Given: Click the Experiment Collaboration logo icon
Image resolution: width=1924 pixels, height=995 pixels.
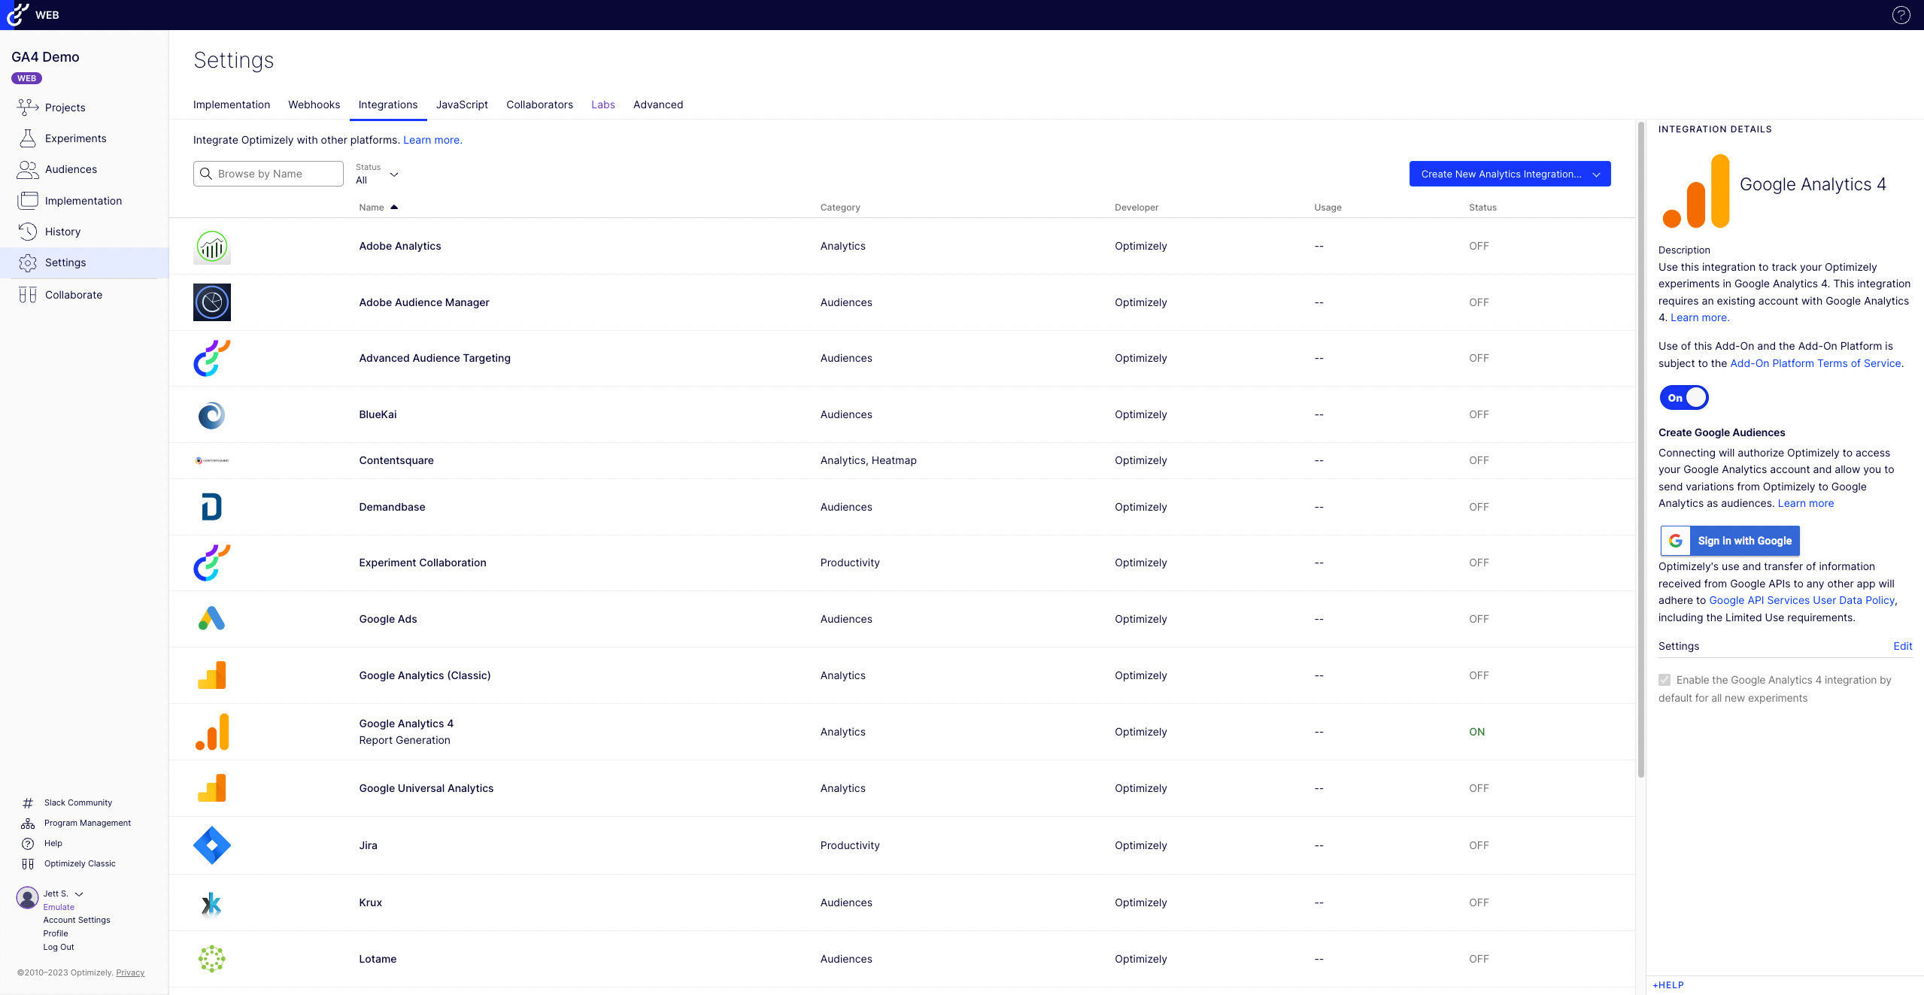Looking at the screenshot, I should [x=212, y=563].
